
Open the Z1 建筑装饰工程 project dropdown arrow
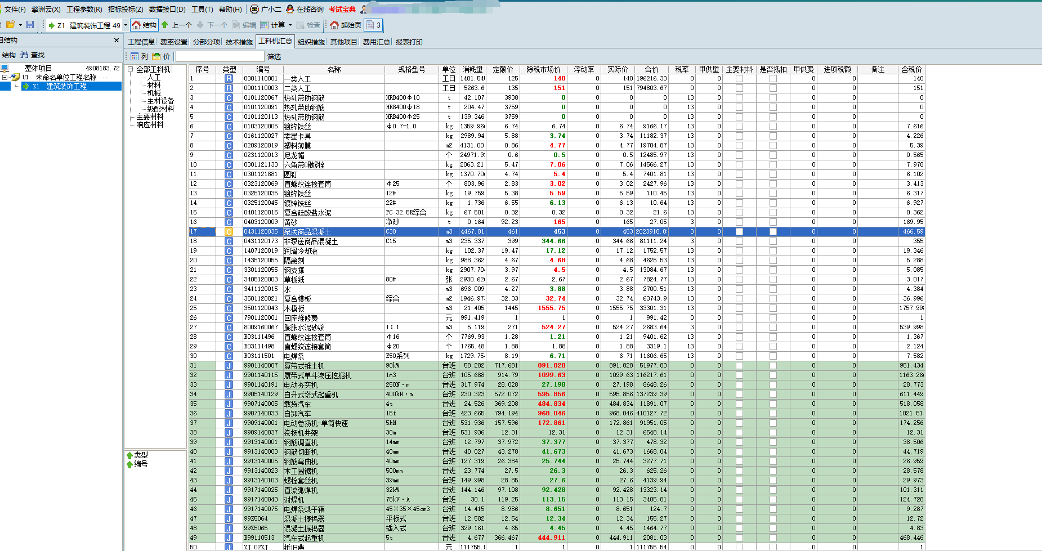[x=126, y=25]
